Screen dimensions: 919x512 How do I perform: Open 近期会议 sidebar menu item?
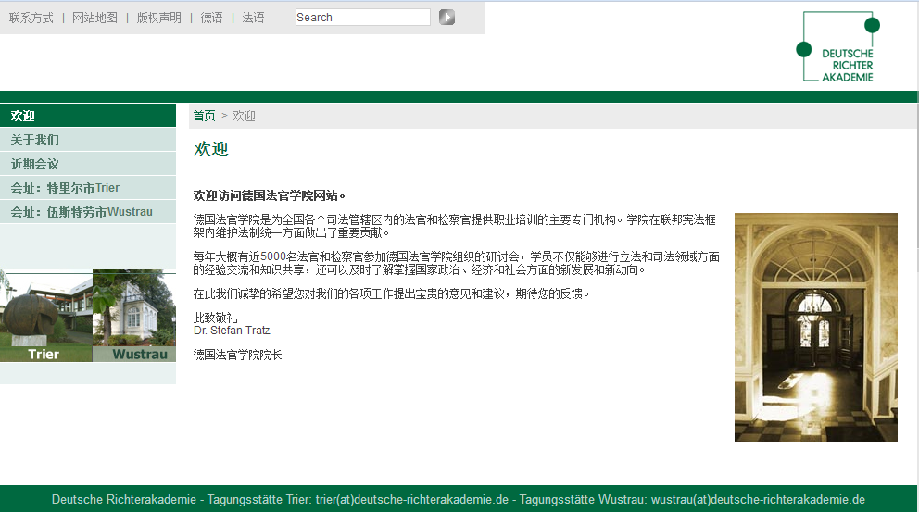pyautogui.click(x=34, y=164)
